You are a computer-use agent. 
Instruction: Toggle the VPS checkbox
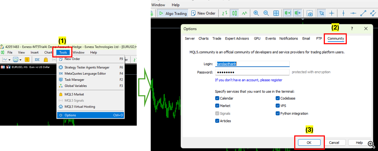click(277, 106)
